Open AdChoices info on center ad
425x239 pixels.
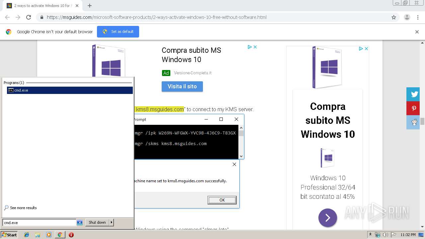coord(250,47)
